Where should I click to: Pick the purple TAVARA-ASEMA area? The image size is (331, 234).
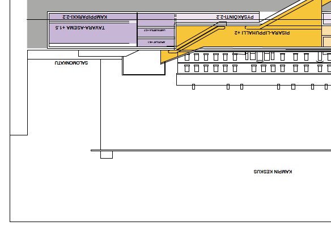pos(93,33)
